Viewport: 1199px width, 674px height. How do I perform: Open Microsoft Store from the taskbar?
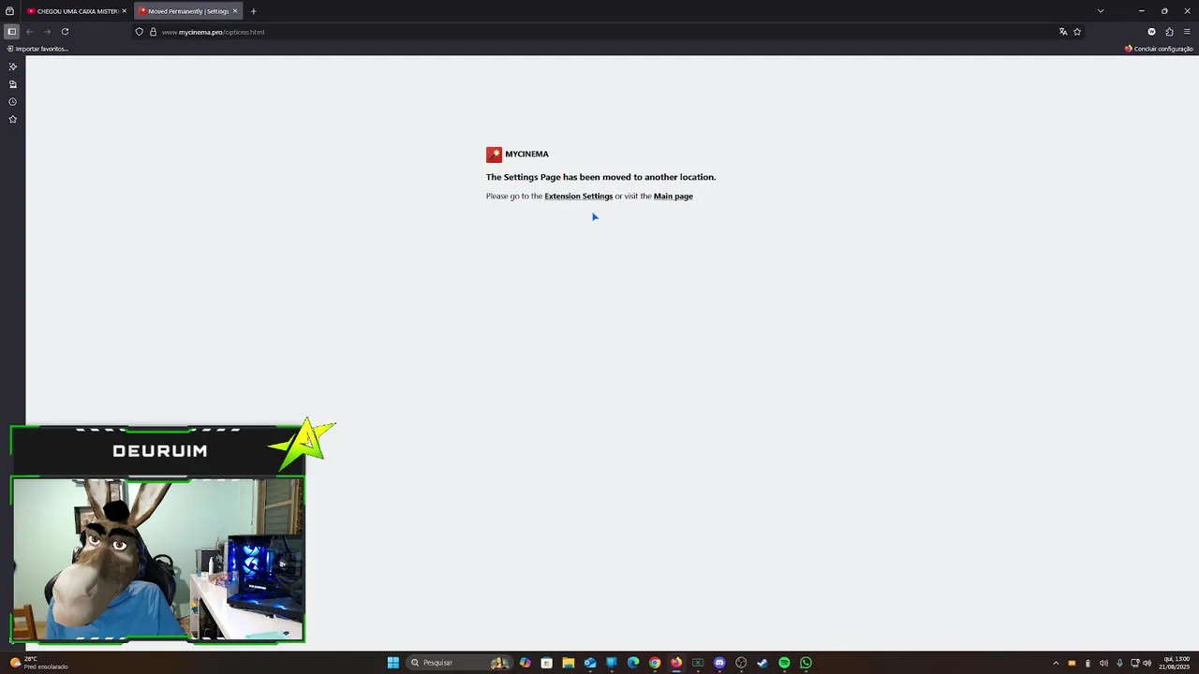[546, 663]
